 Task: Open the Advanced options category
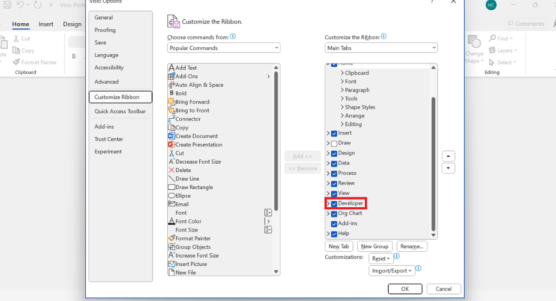(x=106, y=82)
